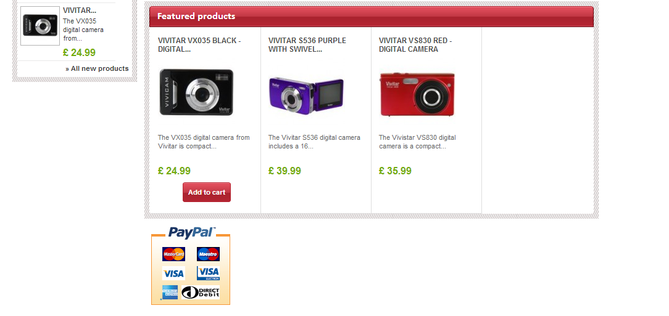Click the Vivitar S536 description text
This screenshot has height=316, width=669.
314,142
